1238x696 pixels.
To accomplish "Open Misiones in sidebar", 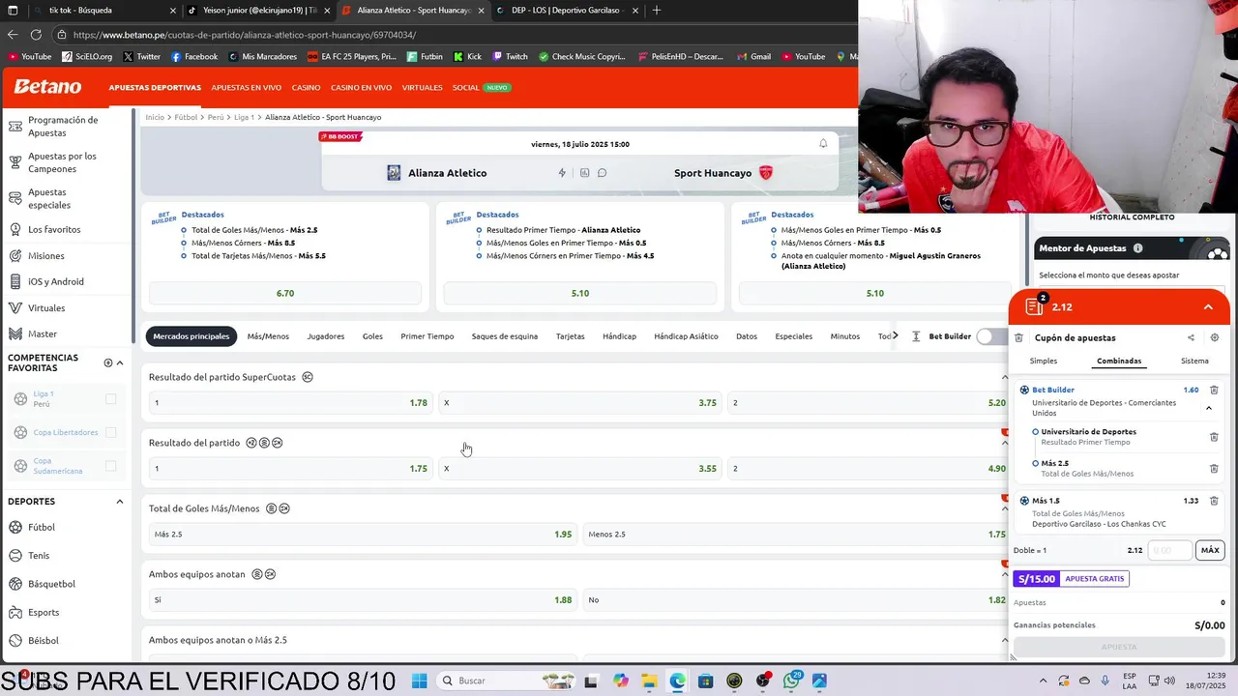I will 45,256.
